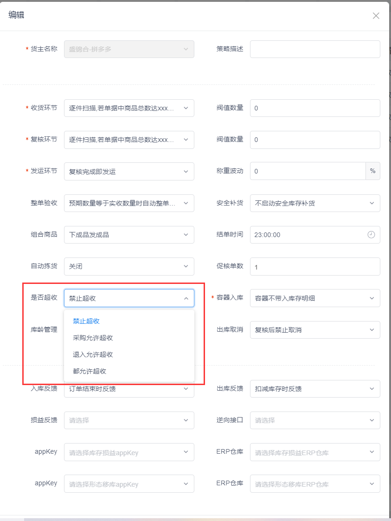Image resolution: width=391 pixels, height=521 pixels.
Task: Open the 安全补货 dropdown
Action: click(x=315, y=203)
